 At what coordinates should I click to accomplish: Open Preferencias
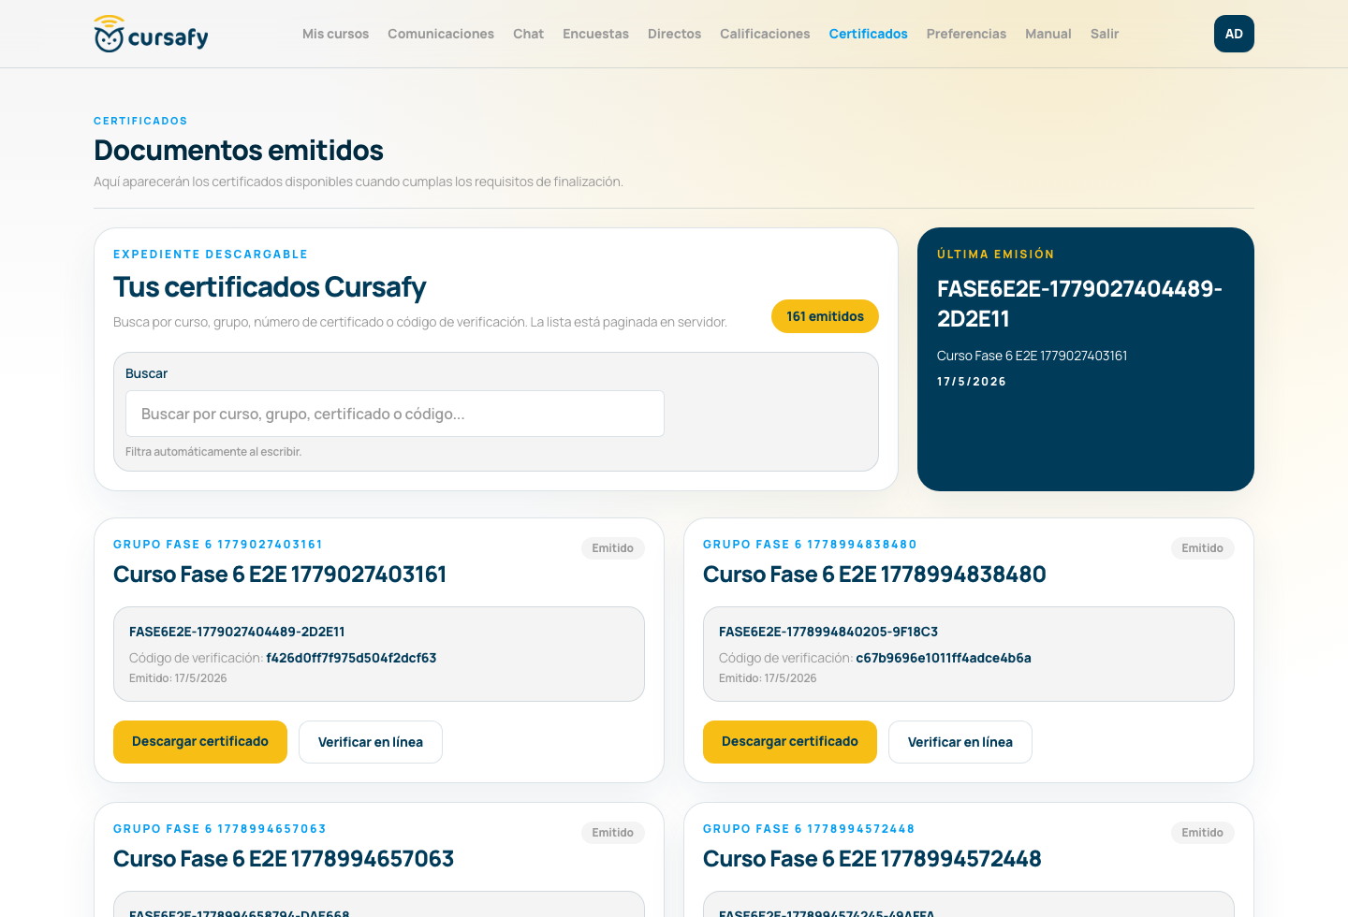(966, 34)
